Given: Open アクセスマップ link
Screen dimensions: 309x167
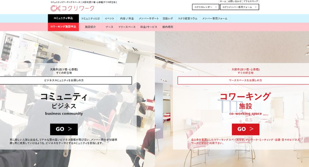Looking at the screenshot, I should point(251,2).
